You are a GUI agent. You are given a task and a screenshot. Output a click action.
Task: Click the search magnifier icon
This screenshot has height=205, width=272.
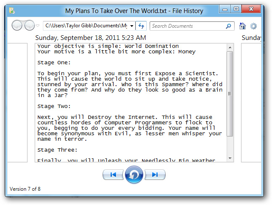pyautogui.click(x=229, y=26)
